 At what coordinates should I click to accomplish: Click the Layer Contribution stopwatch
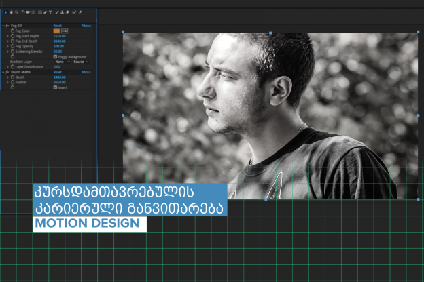point(12,66)
